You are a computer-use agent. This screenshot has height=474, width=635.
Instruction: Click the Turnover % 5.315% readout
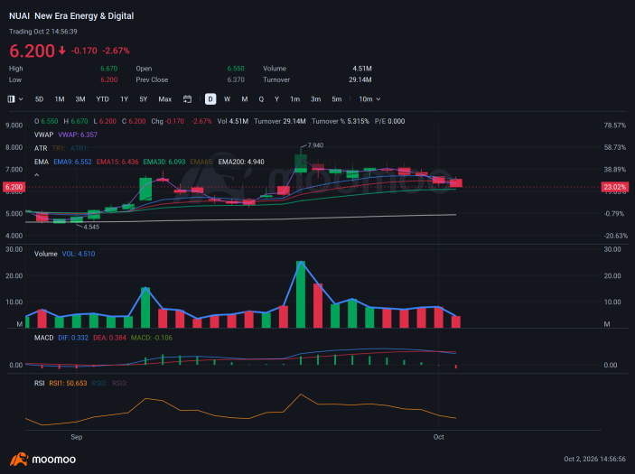point(341,122)
